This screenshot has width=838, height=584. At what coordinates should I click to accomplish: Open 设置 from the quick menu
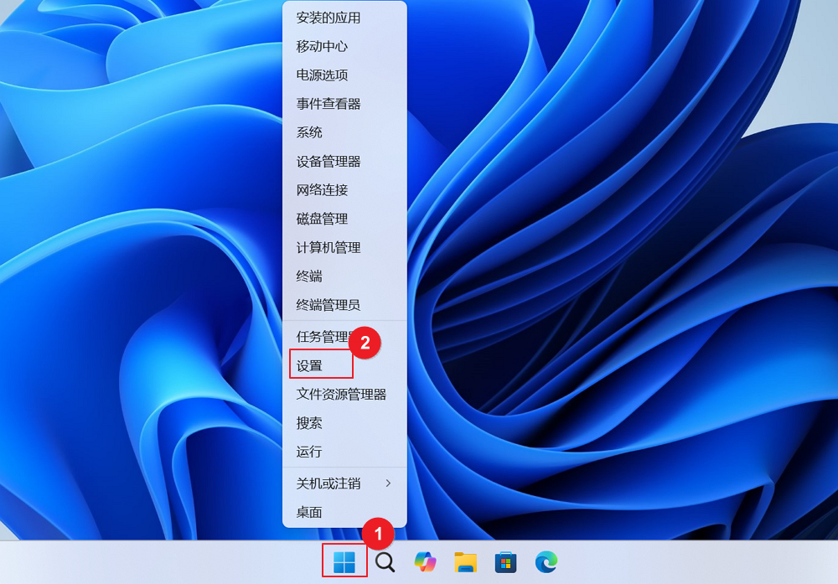310,364
